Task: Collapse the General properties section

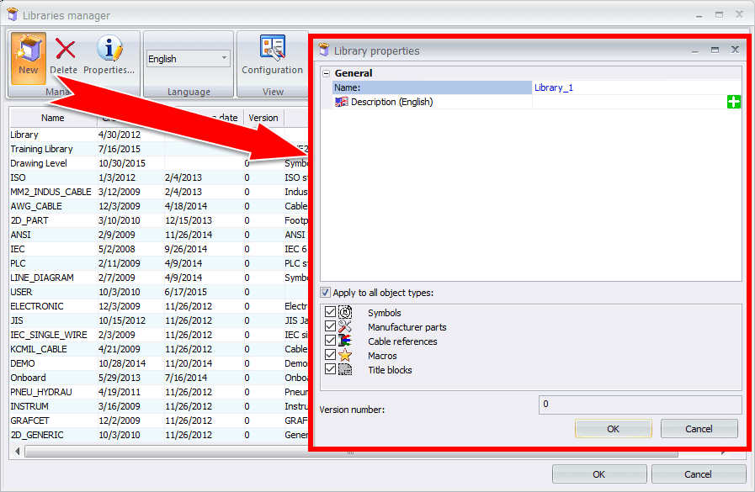Action: [327, 73]
